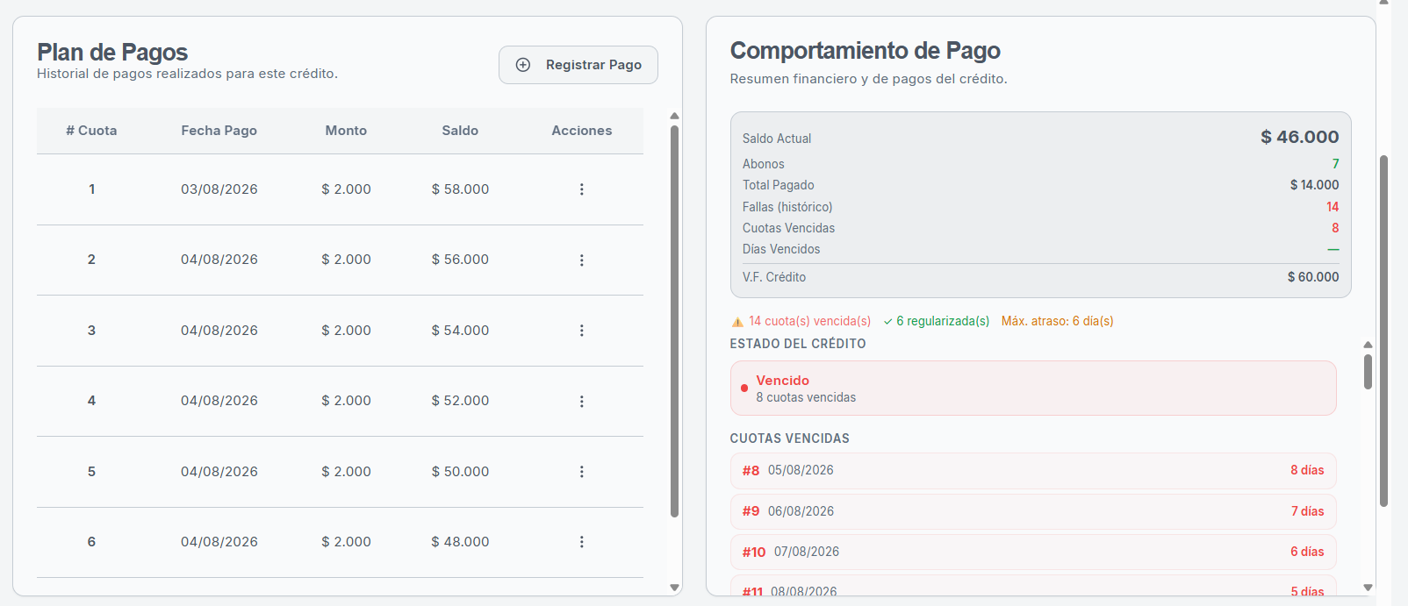
Task: Click the saldo $ 56.000 cell
Action: (x=460, y=260)
